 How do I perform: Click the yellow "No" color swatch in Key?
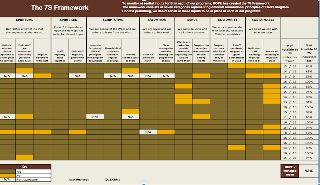coord(7,175)
